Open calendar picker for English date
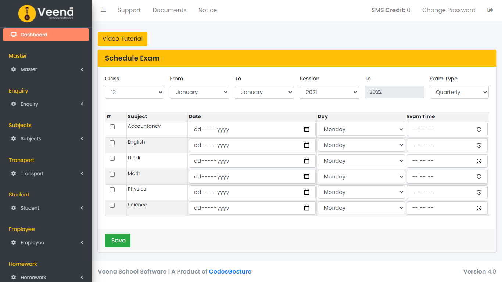This screenshot has height=282, width=502. (307, 145)
